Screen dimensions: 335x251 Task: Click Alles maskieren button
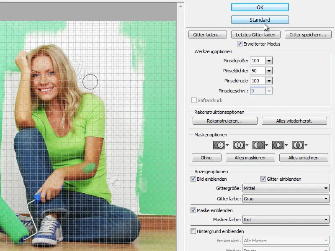tap(250, 158)
